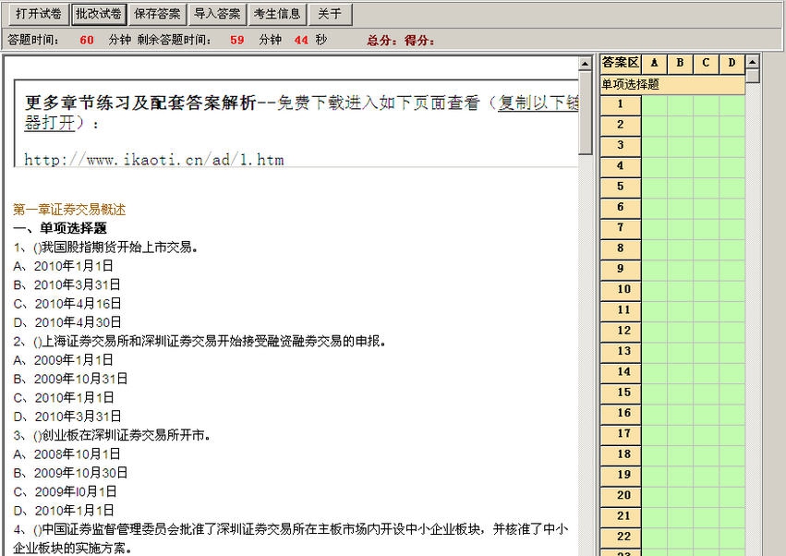Click the 答案区 header cell
Screen dimensions: 786x556
621,63
